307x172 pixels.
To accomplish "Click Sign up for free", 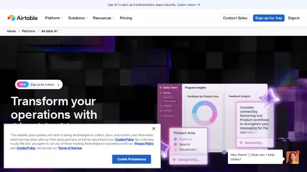I will [x=269, y=18].
